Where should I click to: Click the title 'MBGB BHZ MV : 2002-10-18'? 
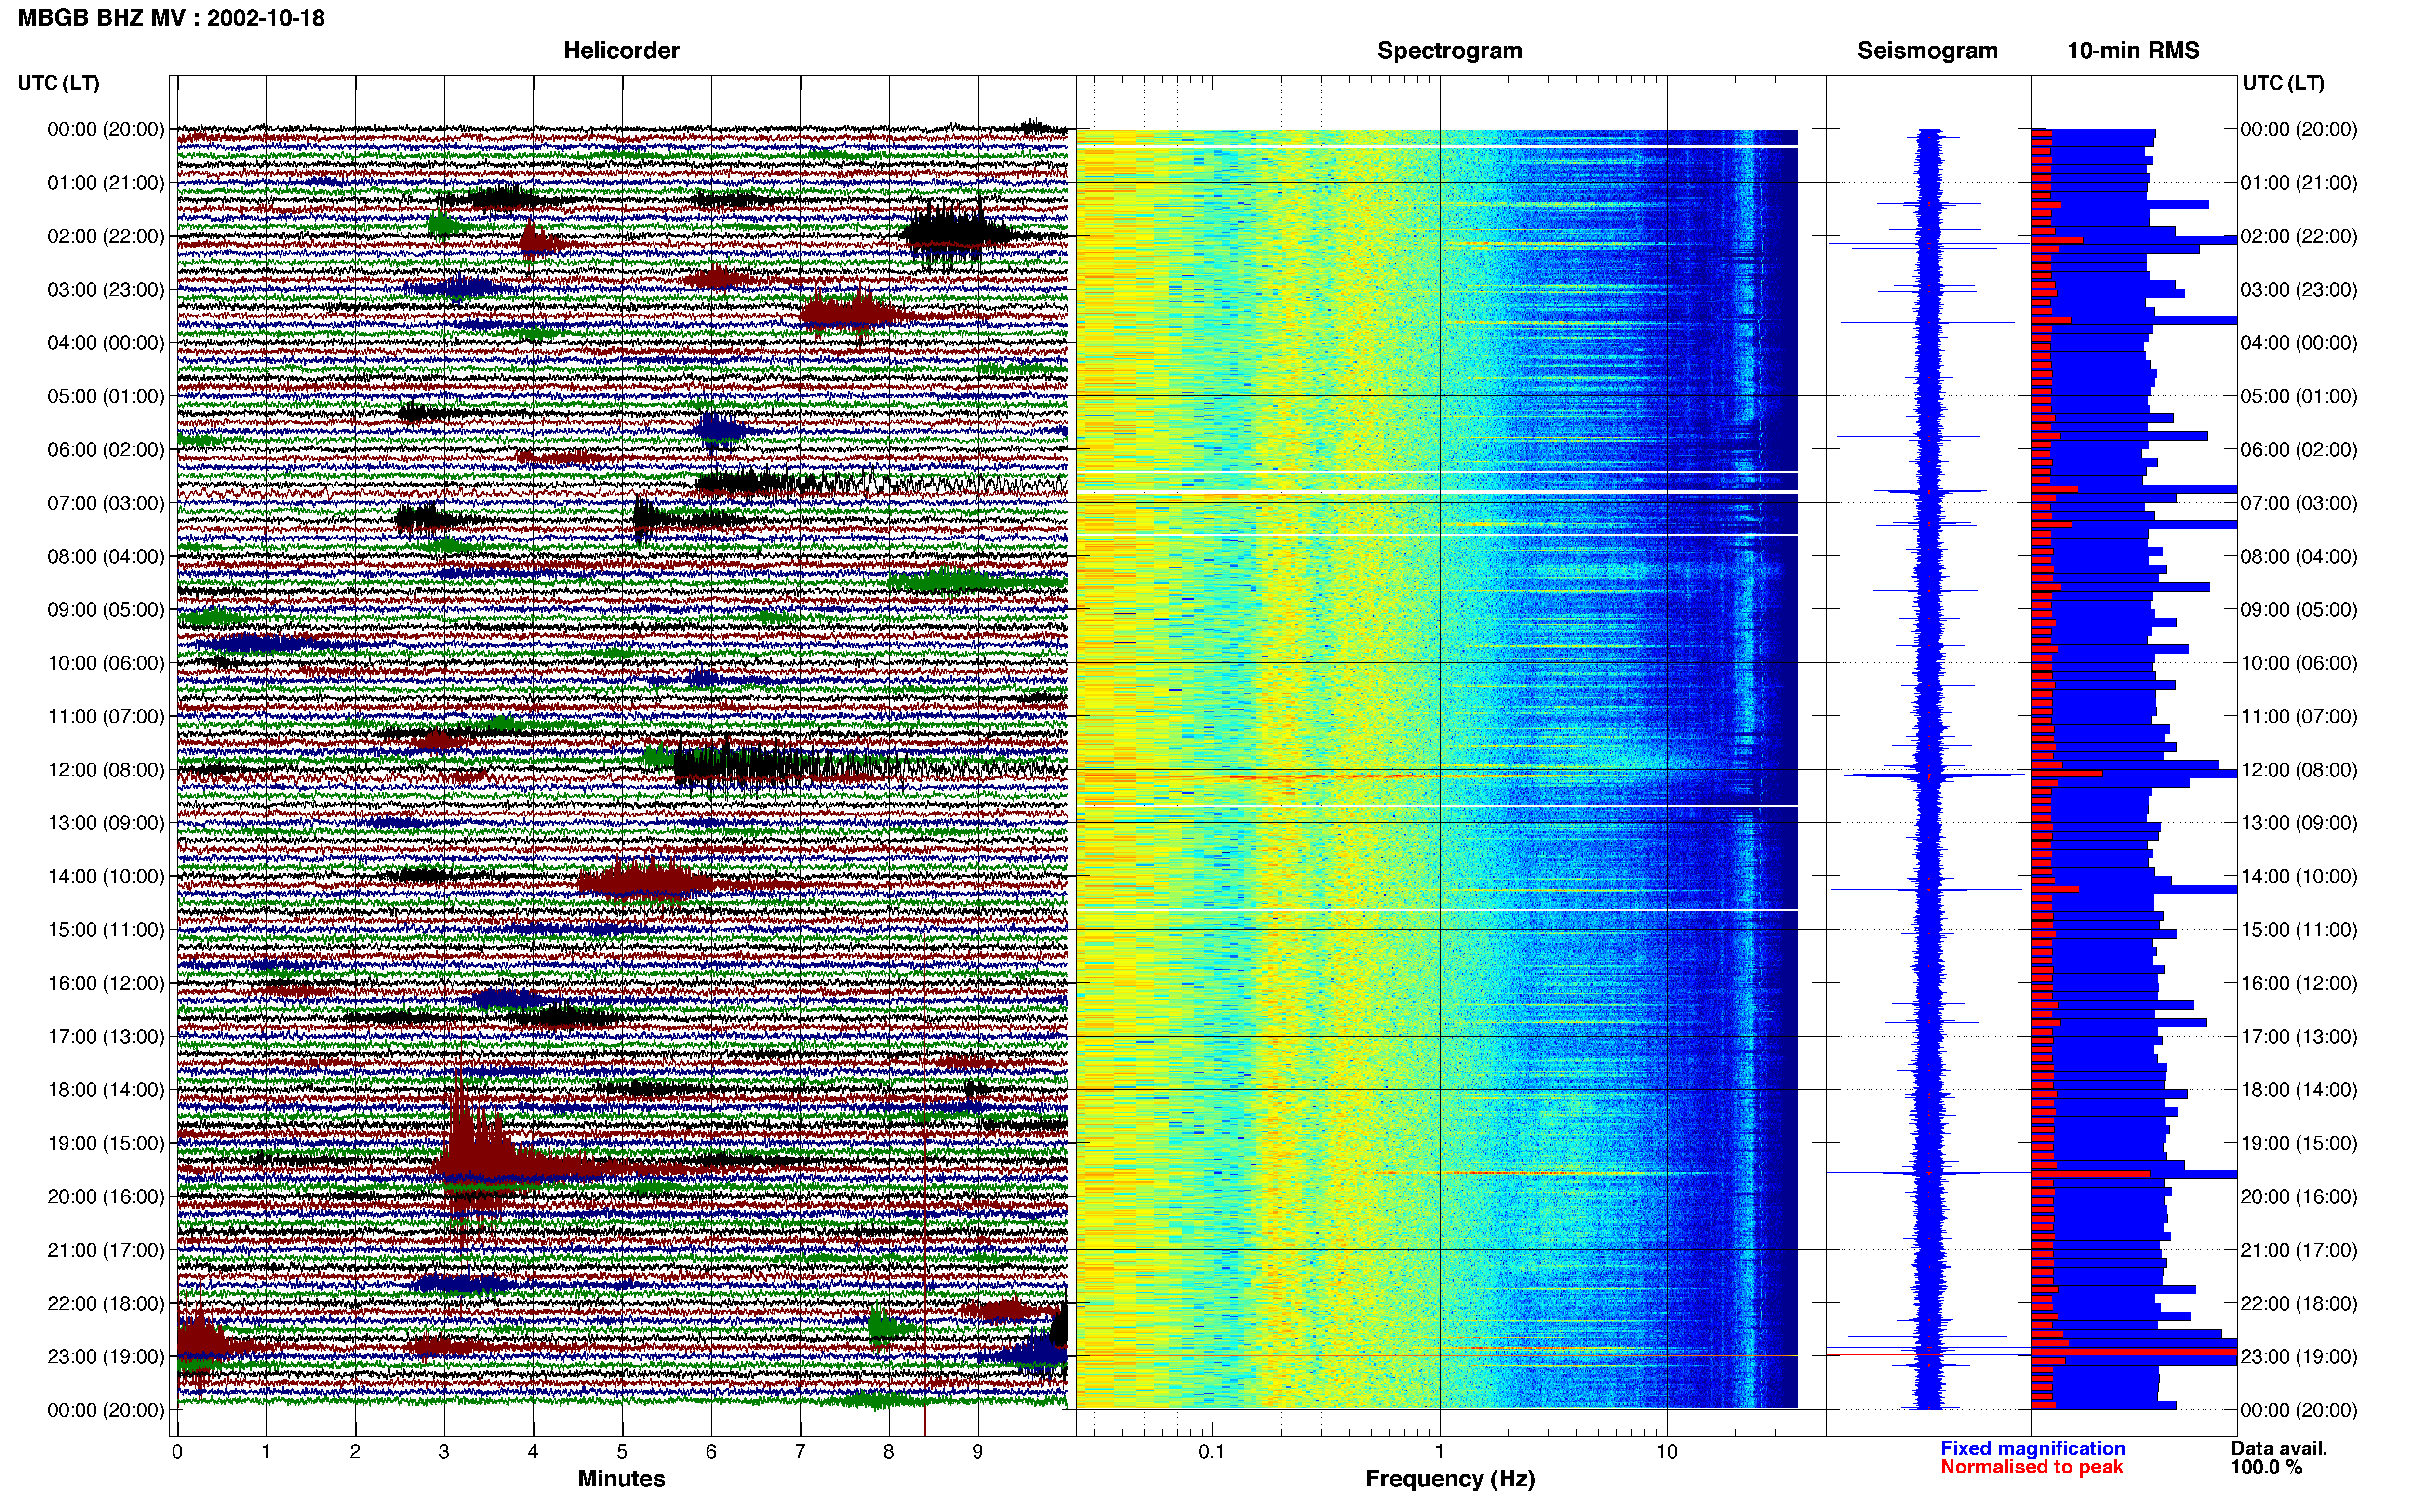pos(171,17)
